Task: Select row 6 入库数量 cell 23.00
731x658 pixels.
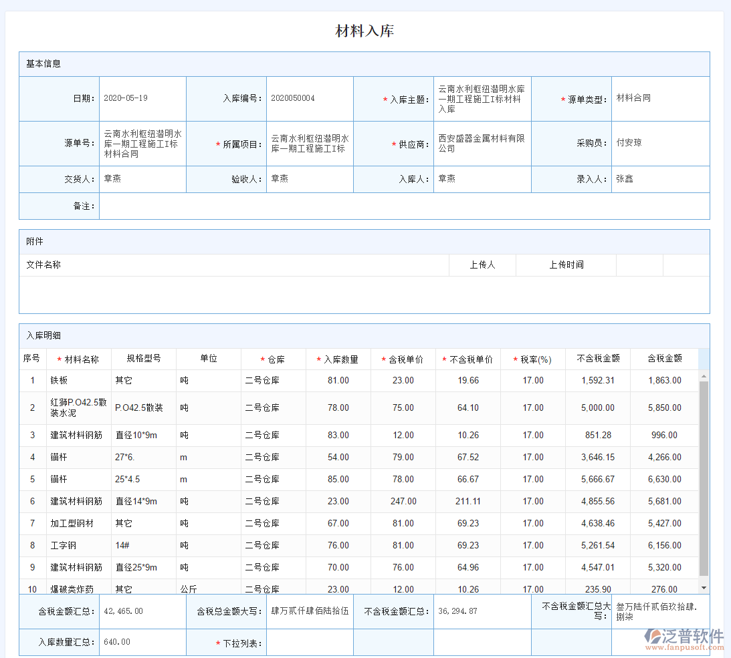Action: click(338, 502)
